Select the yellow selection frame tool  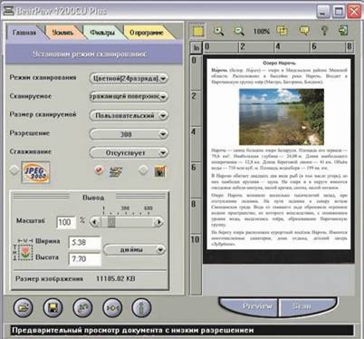coord(197,32)
